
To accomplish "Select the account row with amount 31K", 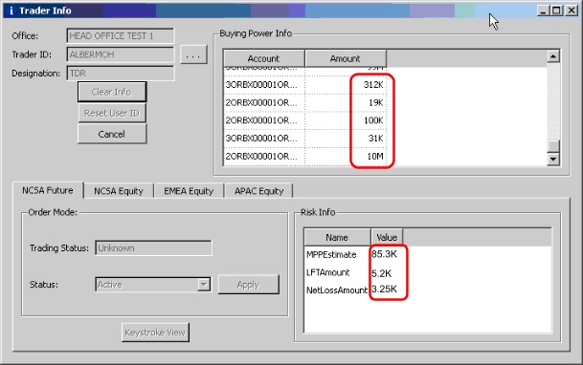I will [x=304, y=139].
